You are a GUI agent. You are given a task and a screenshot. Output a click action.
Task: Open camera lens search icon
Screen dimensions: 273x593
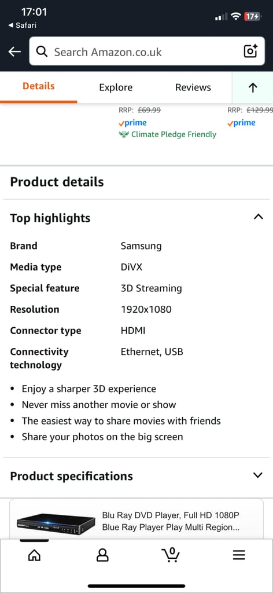coord(250,51)
